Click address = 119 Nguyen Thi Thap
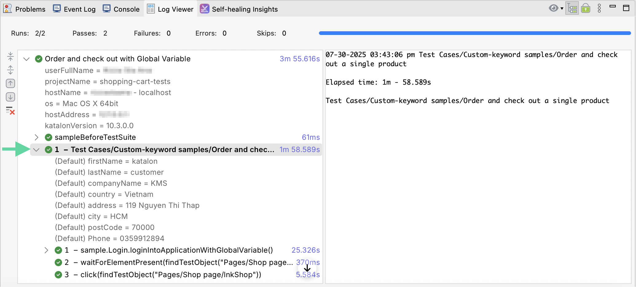This screenshot has height=287, width=636. point(127,205)
